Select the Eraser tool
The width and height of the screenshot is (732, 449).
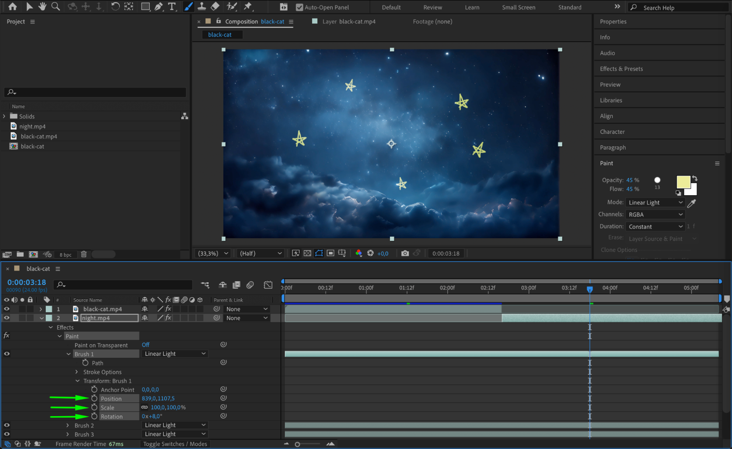click(x=215, y=7)
